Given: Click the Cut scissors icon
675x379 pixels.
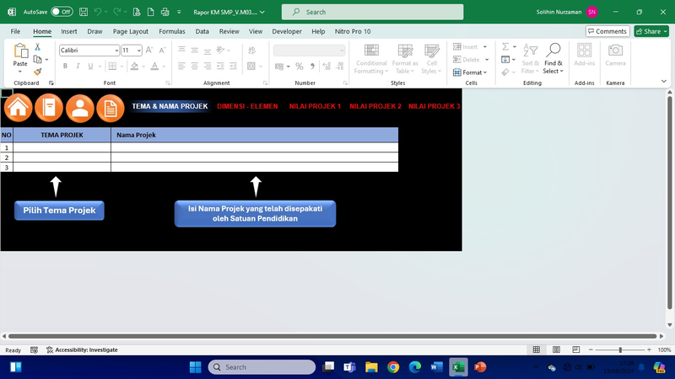Looking at the screenshot, I should [x=37, y=47].
